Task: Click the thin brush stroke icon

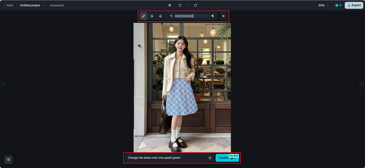Action: point(171,16)
